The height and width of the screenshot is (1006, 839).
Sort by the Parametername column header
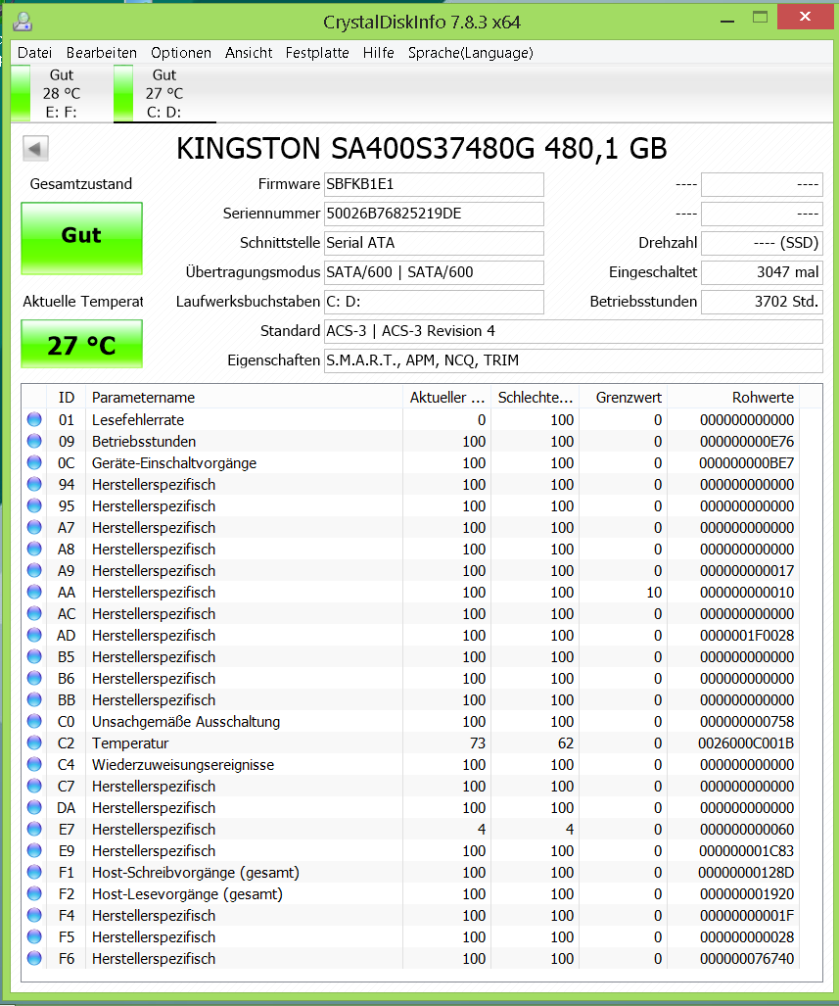click(x=244, y=397)
